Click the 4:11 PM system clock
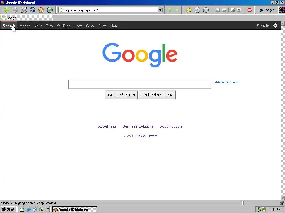Viewport: 285px width, 213px height. (275, 210)
